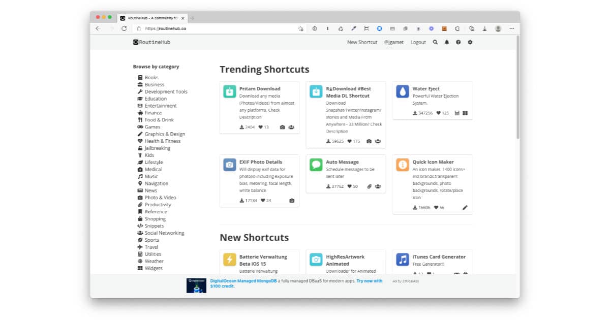Go back with browser back arrow
Image resolution: width=610 pixels, height=320 pixels.
point(98,28)
